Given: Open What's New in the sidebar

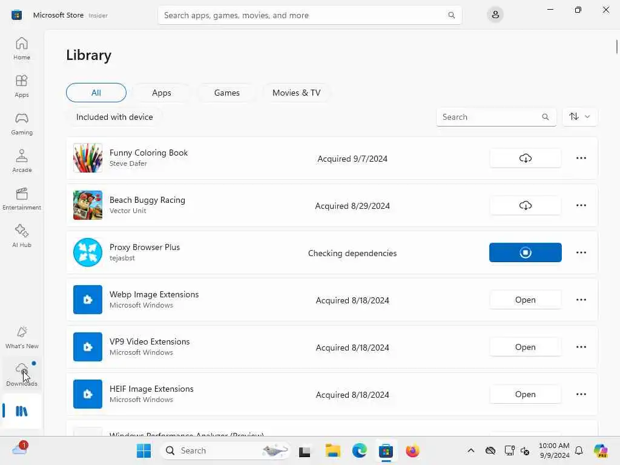Looking at the screenshot, I should tap(22, 337).
